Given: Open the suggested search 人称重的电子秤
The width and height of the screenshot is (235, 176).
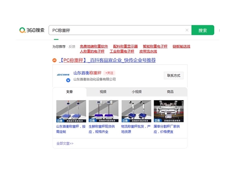Looking at the screenshot, I should [92, 51].
